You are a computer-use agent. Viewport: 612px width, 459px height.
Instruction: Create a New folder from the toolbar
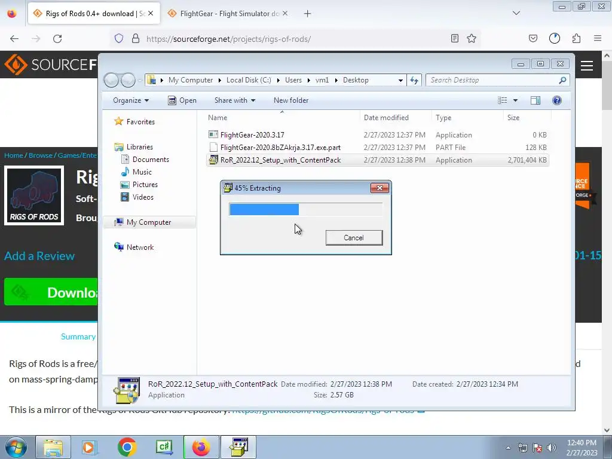click(291, 100)
